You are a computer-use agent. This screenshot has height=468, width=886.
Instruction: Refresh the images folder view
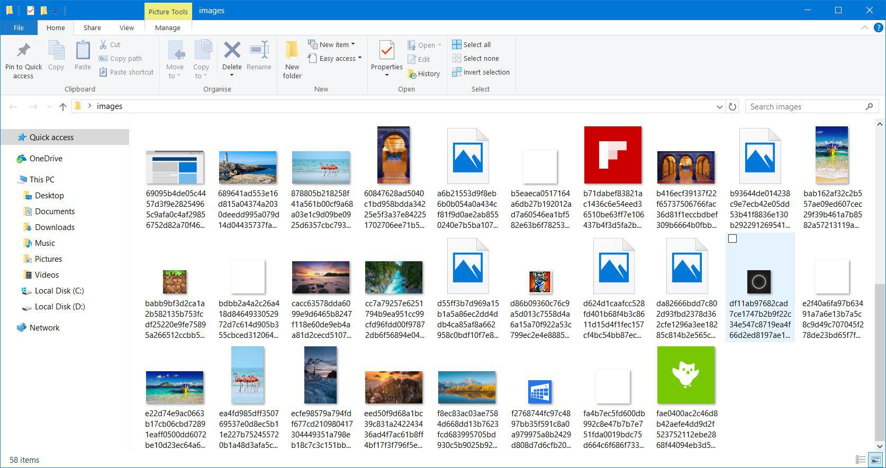[733, 107]
